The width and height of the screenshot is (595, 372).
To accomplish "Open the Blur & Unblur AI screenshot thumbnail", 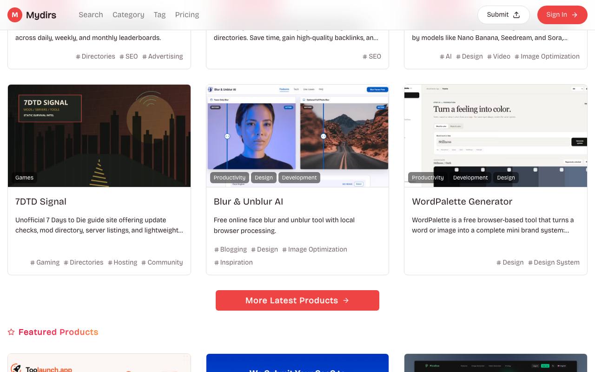I will [297, 136].
